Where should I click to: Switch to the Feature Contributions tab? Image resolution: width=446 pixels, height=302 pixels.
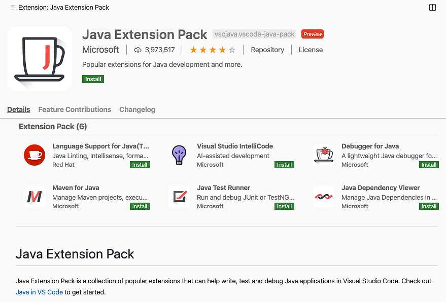point(75,109)
